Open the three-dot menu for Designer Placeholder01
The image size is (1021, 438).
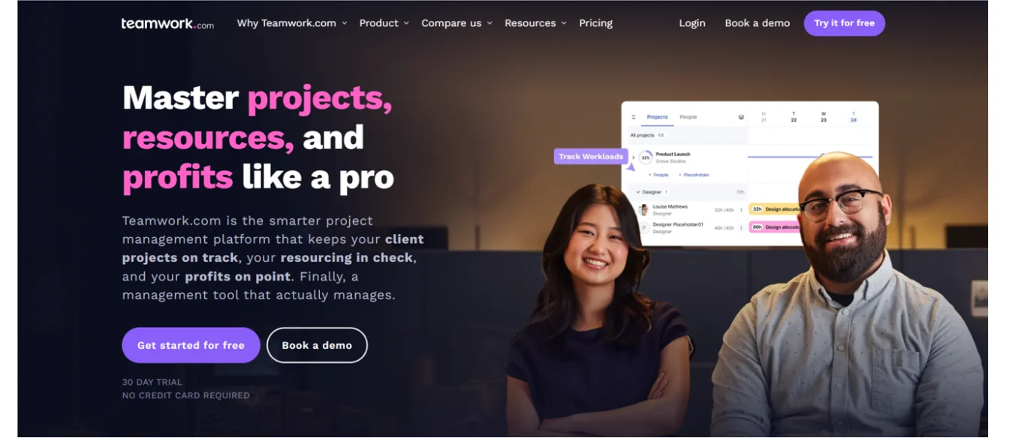tap(741, 227)
